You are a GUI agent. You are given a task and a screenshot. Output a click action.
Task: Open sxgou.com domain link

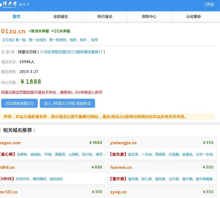tap(10, 143)
